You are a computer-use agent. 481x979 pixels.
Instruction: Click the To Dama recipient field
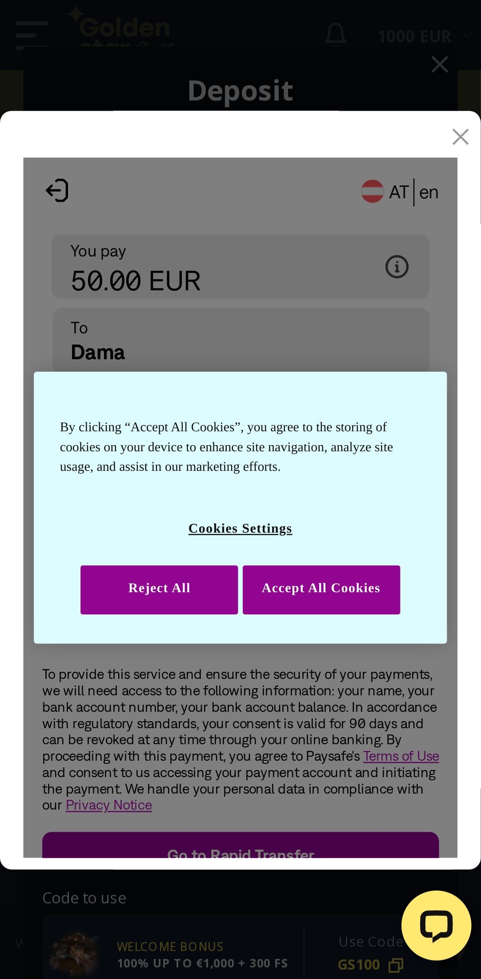(240, 341)
